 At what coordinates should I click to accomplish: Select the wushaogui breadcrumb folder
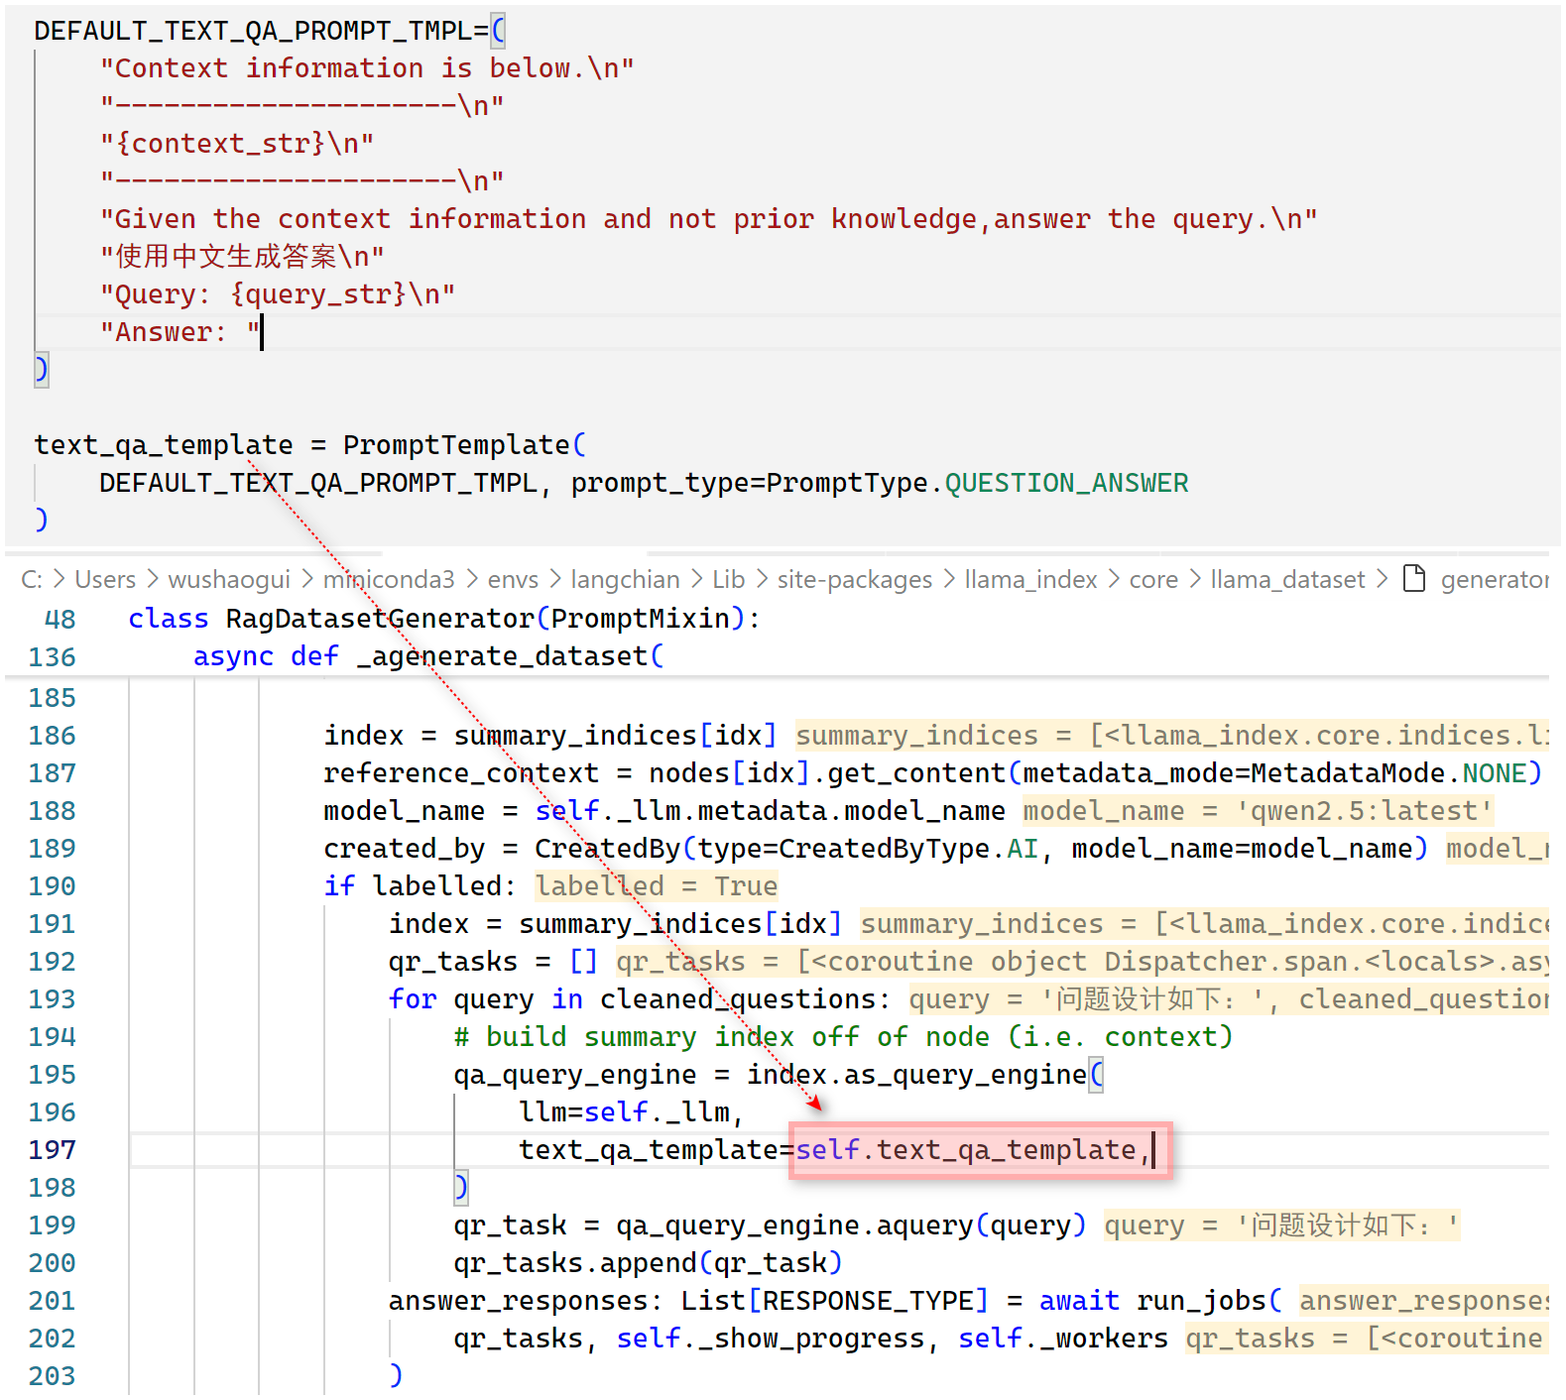point(229,579)
